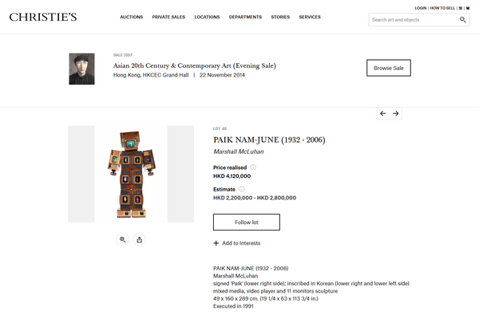
Task: Click the Browse Sale button
Action: point(389,68)
